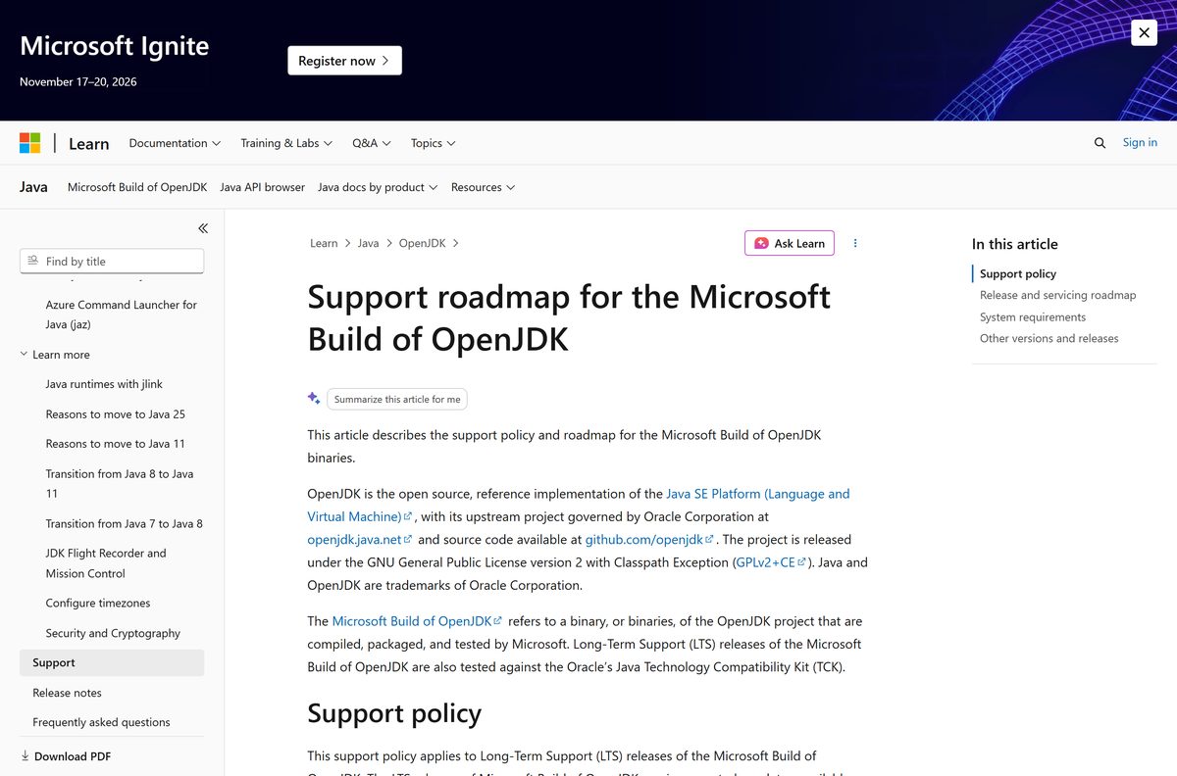The image size is (1177, 776).
Task: Open Reasons to move to Java 11
Action: (115, 444)
